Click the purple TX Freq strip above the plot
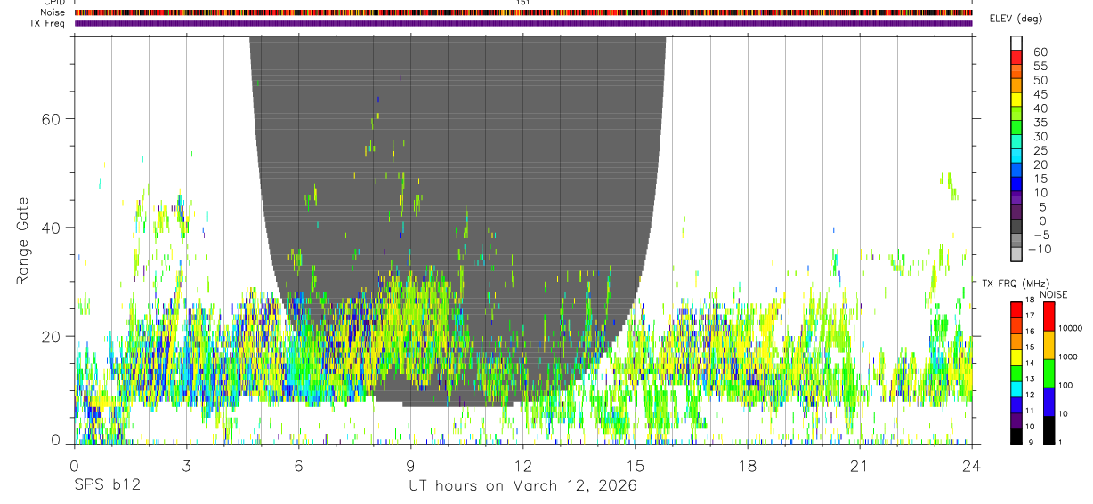 (x=523, y=23)
